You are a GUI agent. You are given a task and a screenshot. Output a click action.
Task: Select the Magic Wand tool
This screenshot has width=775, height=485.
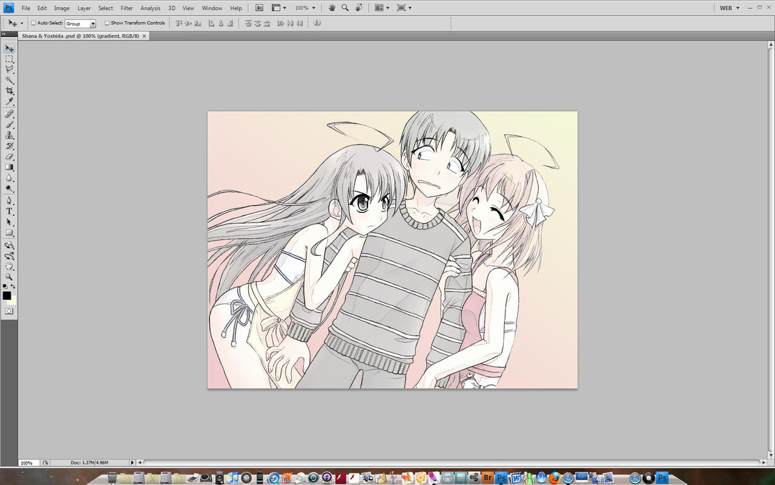9,80
